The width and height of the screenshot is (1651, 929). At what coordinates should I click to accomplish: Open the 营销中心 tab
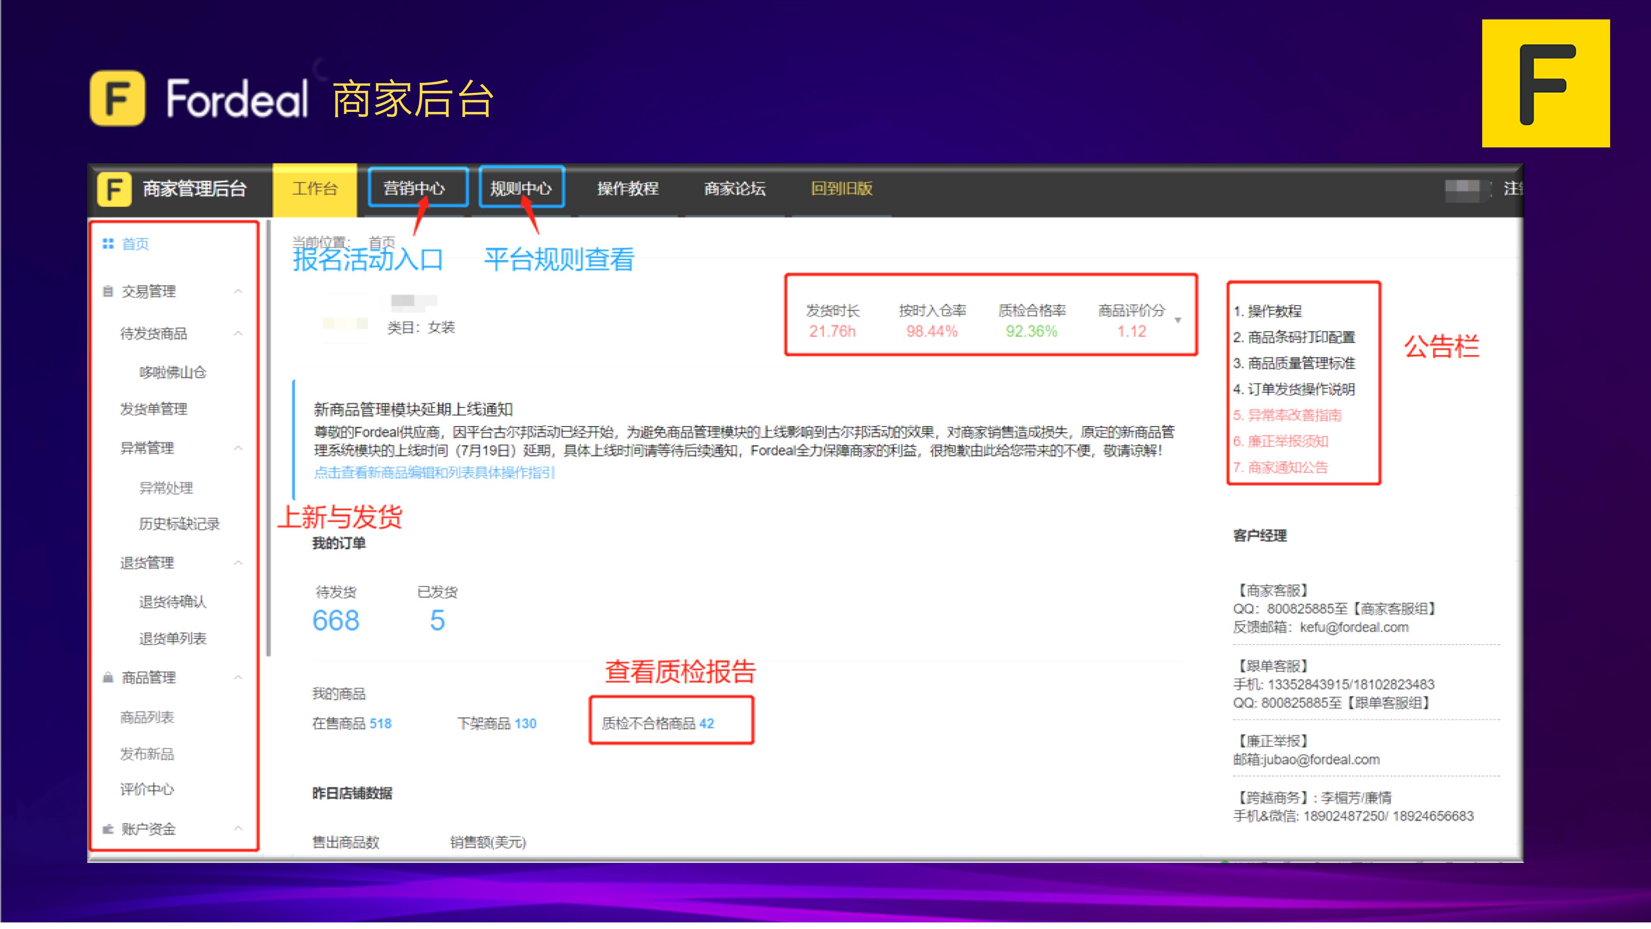pos(414,189)
